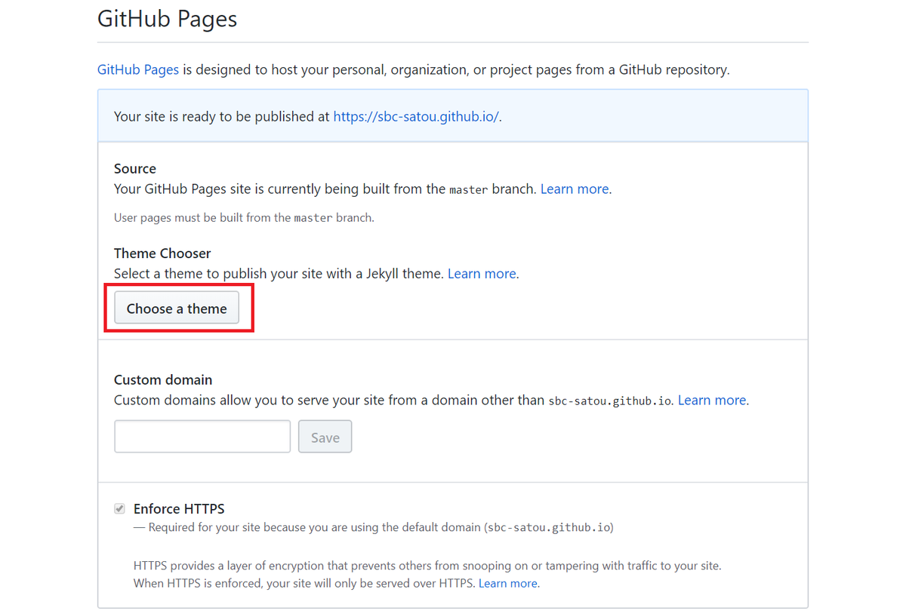Click the Theme Chooser heading
This screenshot has width=906, height=614.
pyautogui.click(x=162, y=253)
